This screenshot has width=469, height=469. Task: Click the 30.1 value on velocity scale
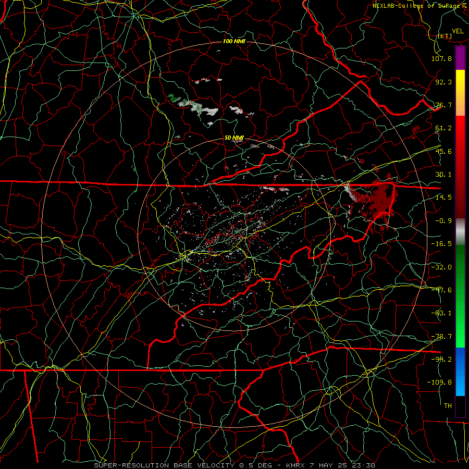click(443, 175)
